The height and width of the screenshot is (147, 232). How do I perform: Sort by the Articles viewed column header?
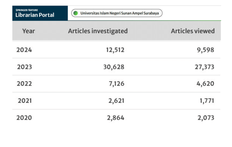click(193, 31)
